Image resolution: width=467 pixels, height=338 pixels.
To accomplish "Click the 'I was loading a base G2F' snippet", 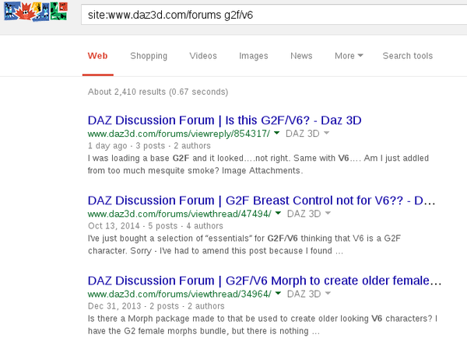I will coord(258,165).
